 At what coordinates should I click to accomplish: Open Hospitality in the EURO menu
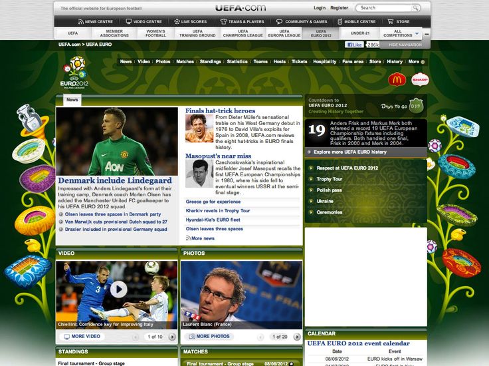(x=325, y=61)
